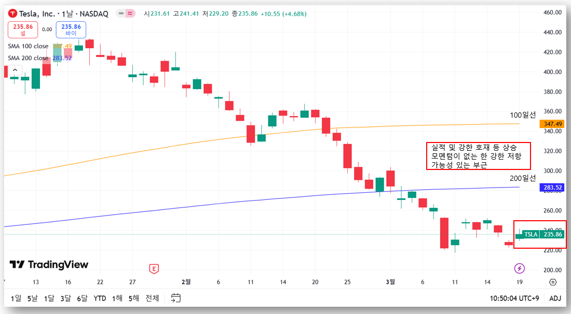This screenshot has height=314, width=571.
Task: Click the 300.00 price scale label
Action: pyautogui.click(x=552, y=171)
